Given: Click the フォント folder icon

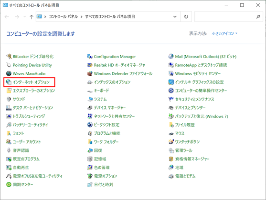Looking at the screenshot, I should pyautogui.click(x=9, y=133).
